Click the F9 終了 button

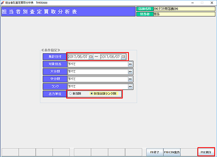tap(155, 152)
